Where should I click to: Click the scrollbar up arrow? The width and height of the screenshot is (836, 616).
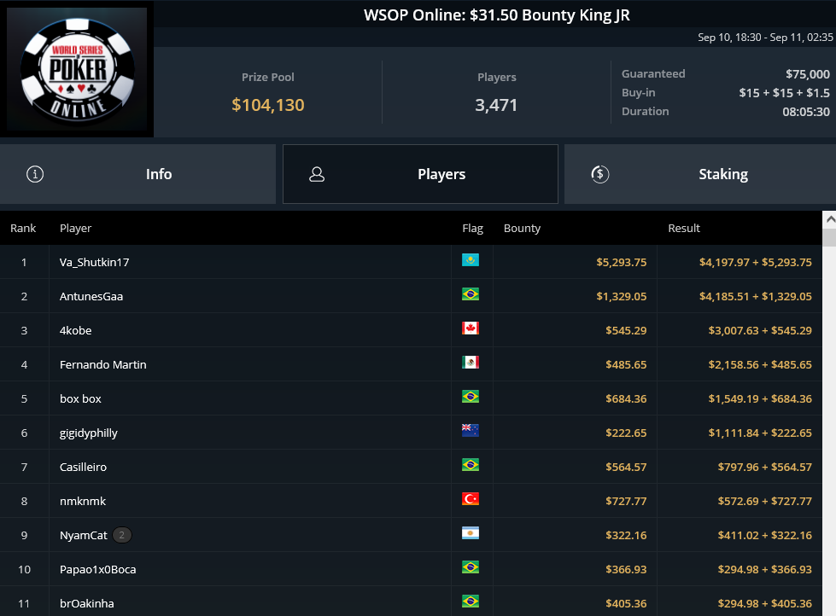830,219
